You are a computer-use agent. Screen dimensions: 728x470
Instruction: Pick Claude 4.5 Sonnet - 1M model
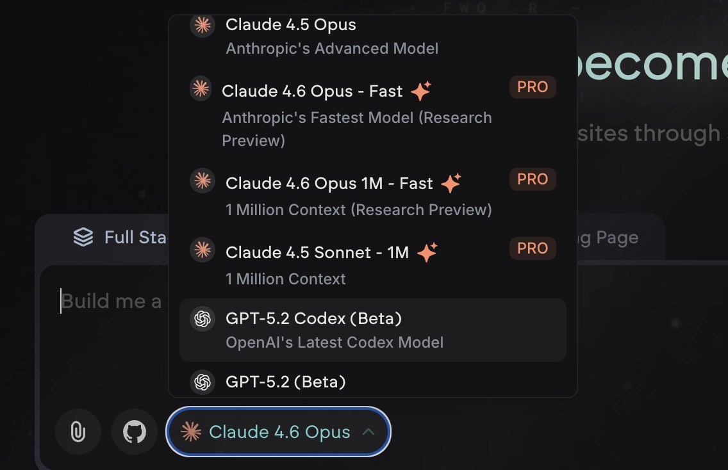317,252
